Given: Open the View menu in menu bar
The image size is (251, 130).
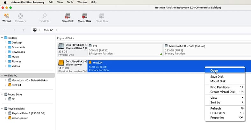Looking at the screenshot, I should click(x=60, y=2).
